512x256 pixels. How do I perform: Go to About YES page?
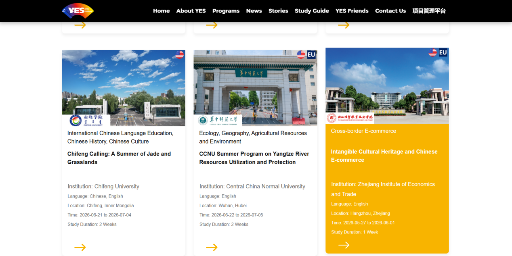191,11
